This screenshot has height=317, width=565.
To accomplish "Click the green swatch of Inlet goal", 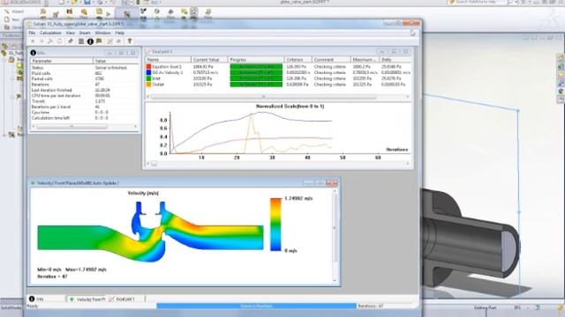I will [148, 78].
